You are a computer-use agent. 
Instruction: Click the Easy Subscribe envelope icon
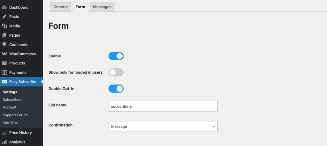(4, 82)
